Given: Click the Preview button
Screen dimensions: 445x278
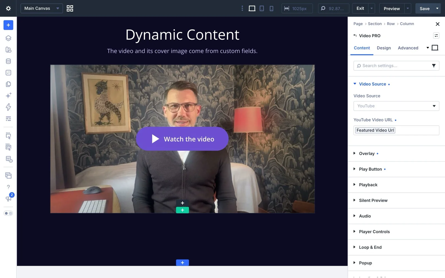Looking at the screenshot, I should [392, 8].
